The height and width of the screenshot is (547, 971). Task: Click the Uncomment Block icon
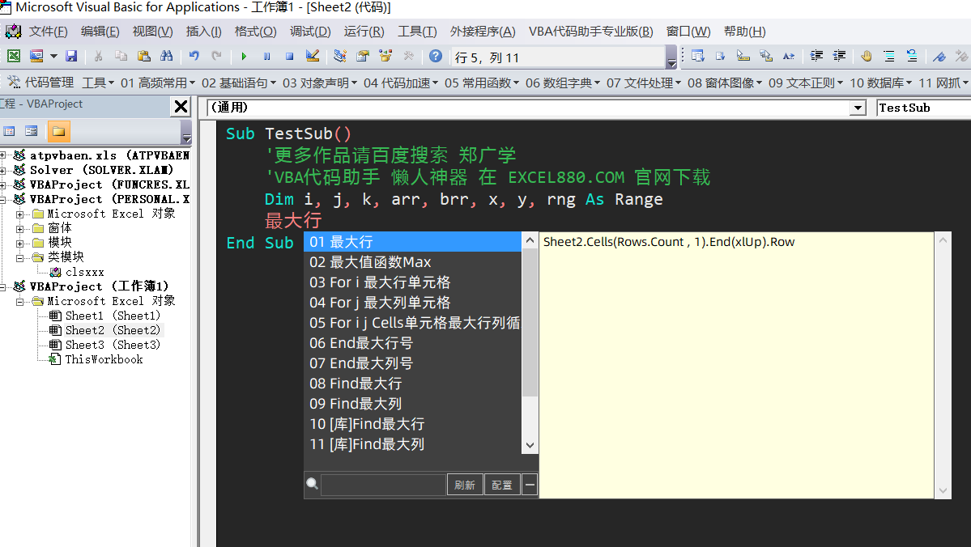coord(912,57)
